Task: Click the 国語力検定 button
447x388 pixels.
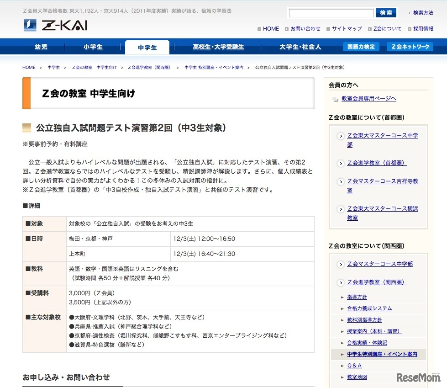Action: pyautogui.click(x=361, y=47)
